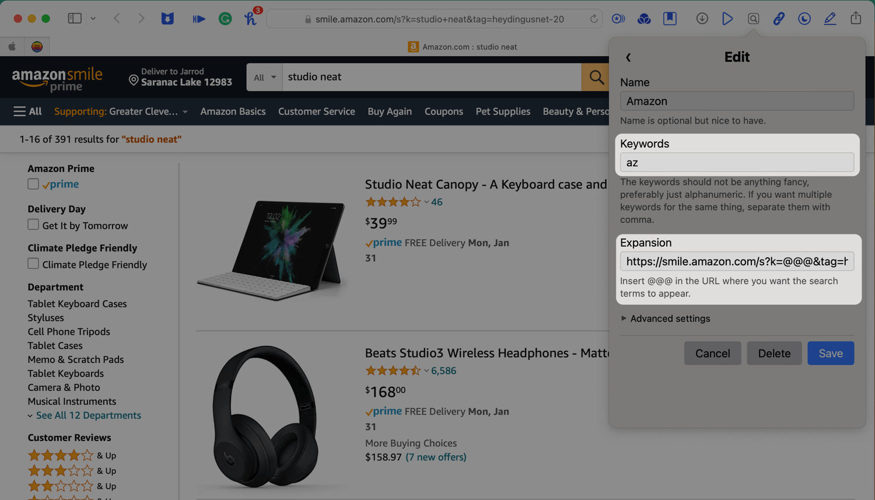Go back with the Edit panel chevron

point(628,57)
